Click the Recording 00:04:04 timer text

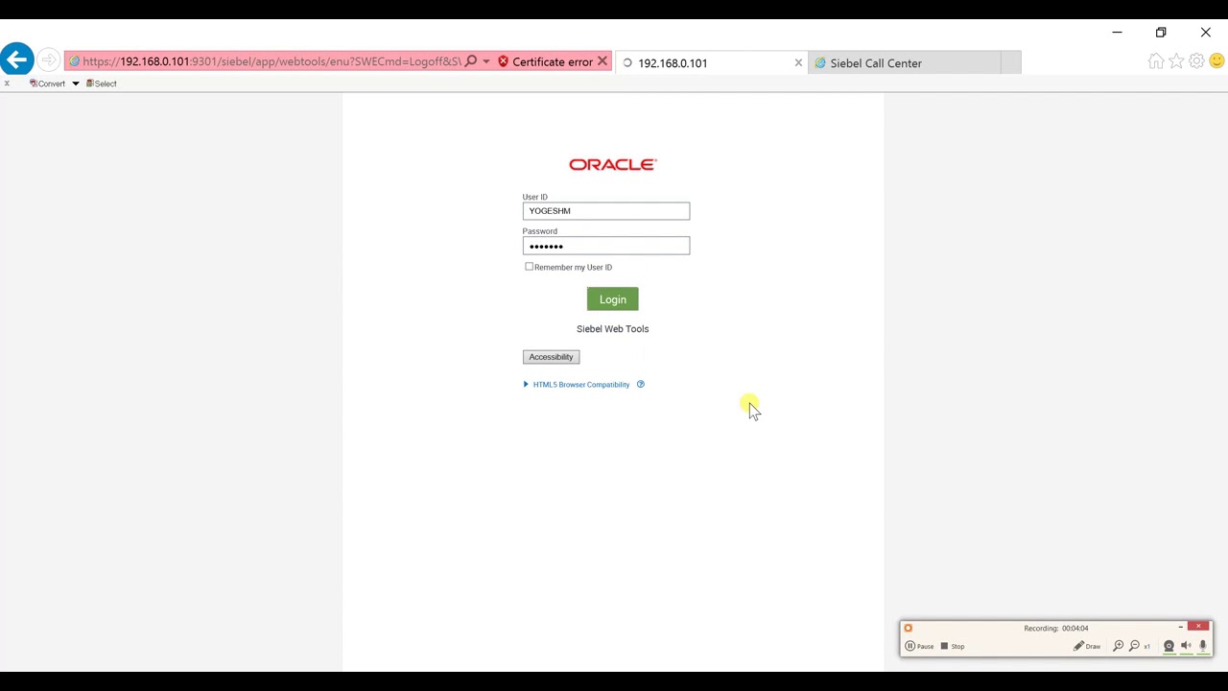[x=1056, y=629]
